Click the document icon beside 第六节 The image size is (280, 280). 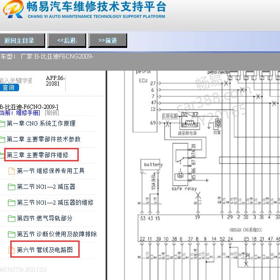pos(12,250)
